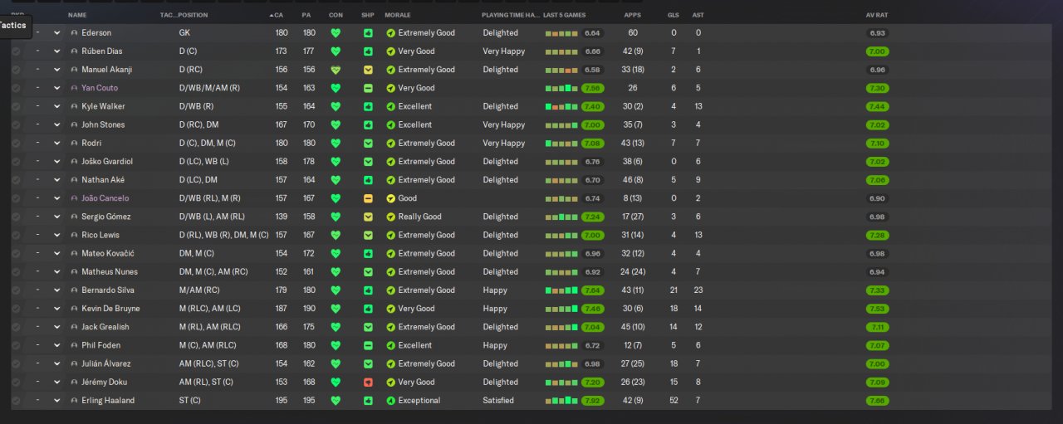Click the morale icon in Julián Álvarez's row
Screen dimensions: 1063x424
391,363
